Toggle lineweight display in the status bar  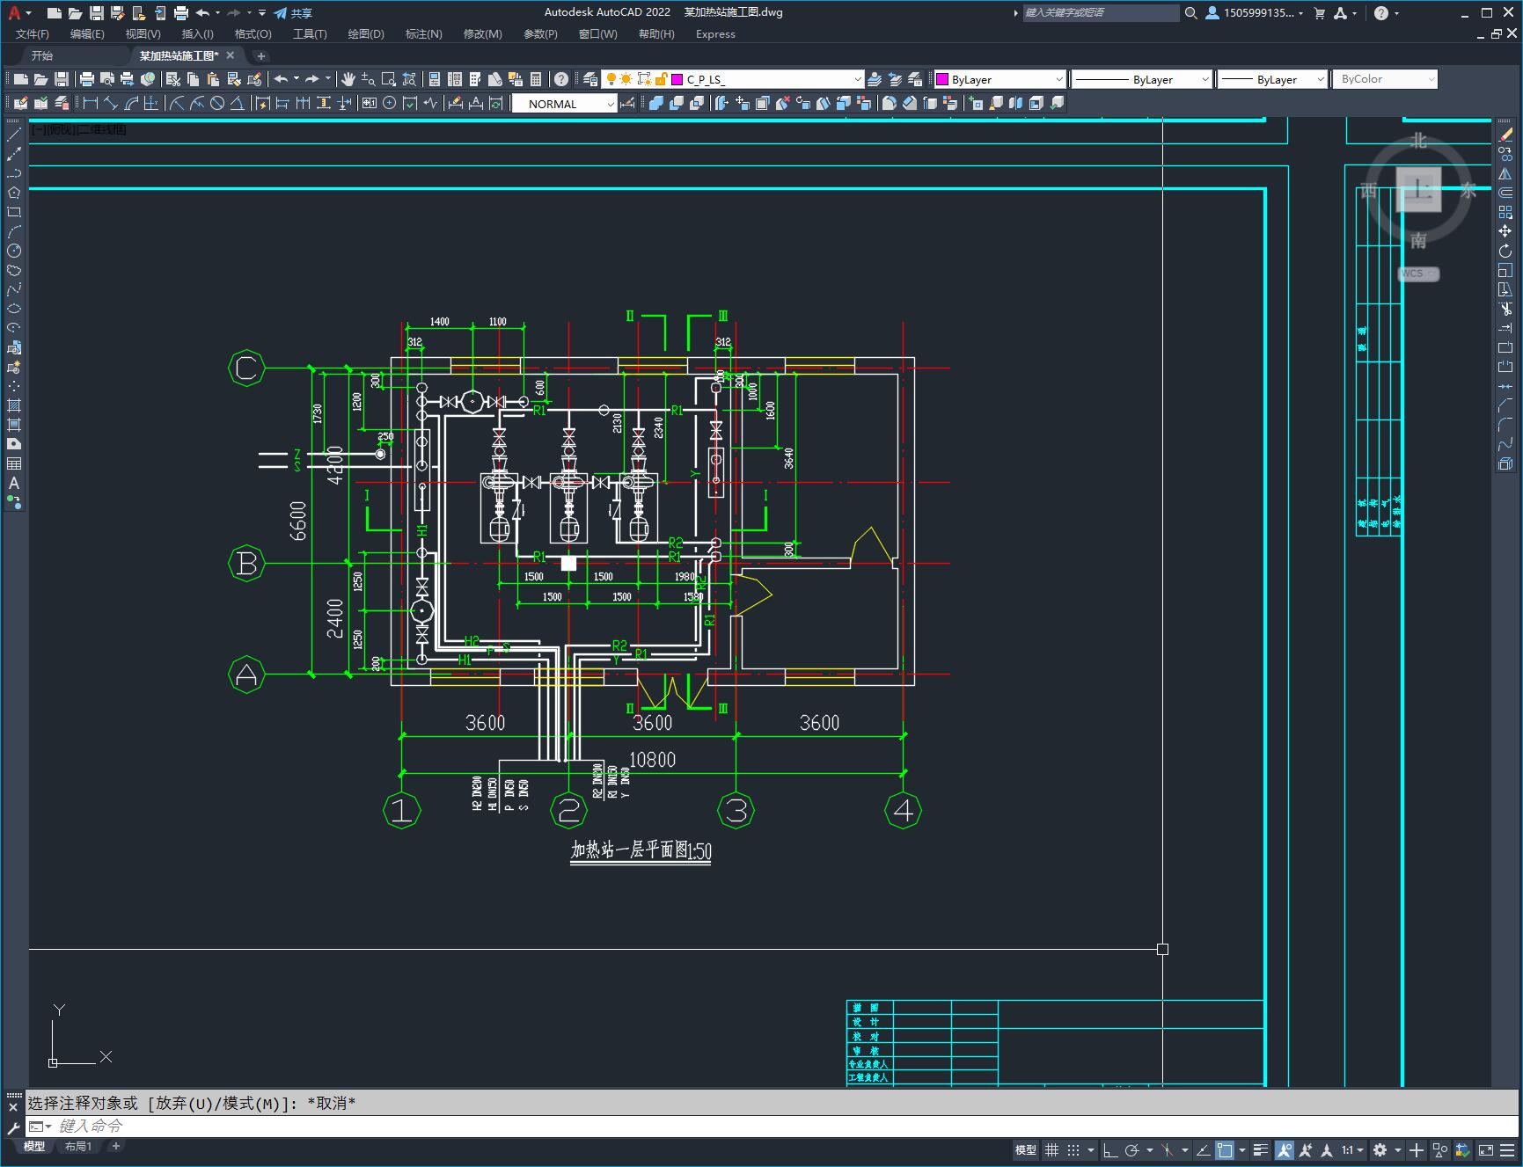coord(1261,1149)
